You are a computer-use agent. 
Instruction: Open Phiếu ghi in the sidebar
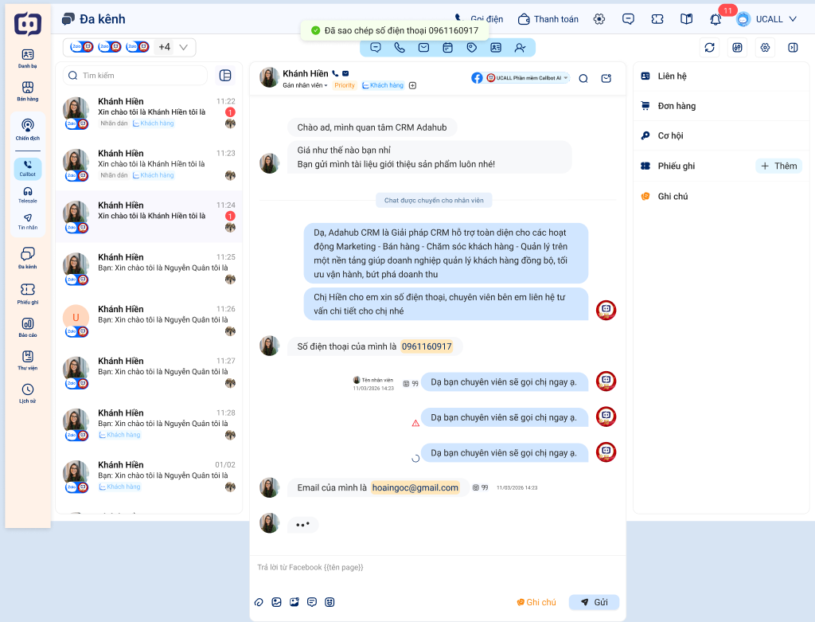coord(28,293)
